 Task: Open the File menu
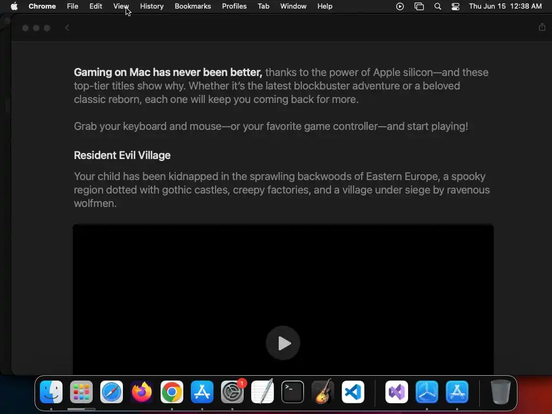(73, 6)
